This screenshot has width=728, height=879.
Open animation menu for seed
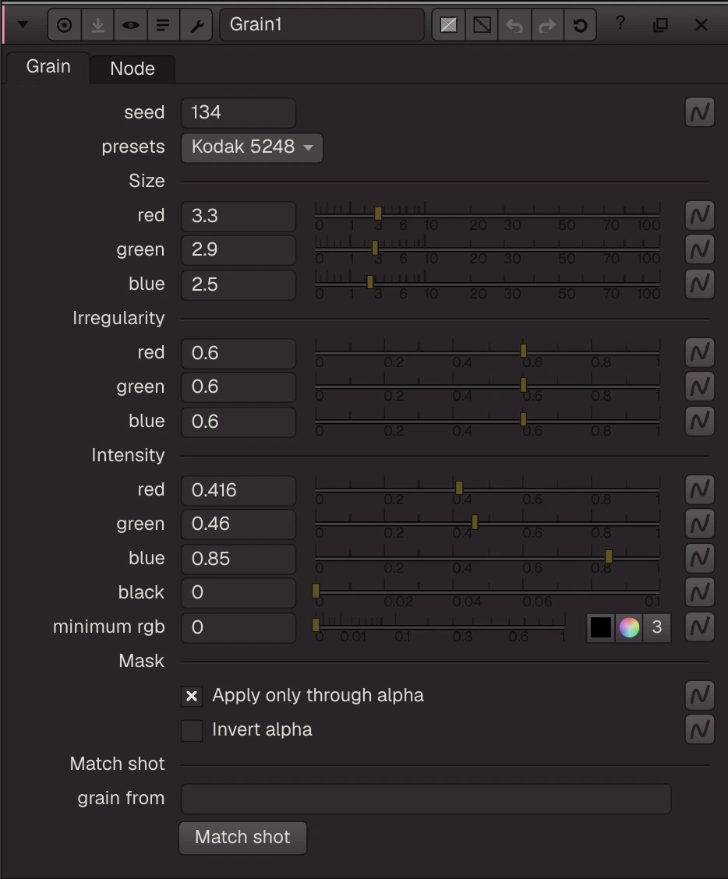point(699,113)
